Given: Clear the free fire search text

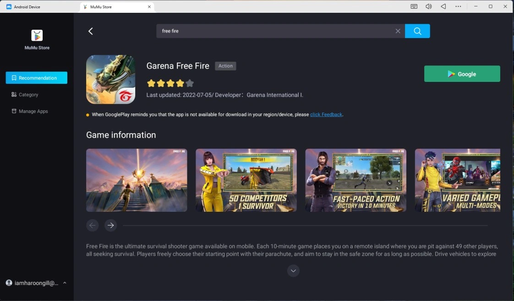Looking at the screenshot, I should coord(398,31).
